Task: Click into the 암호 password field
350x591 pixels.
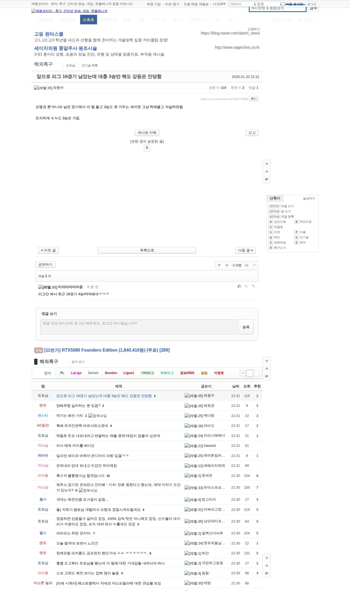Action: click(x=268, y=4)
